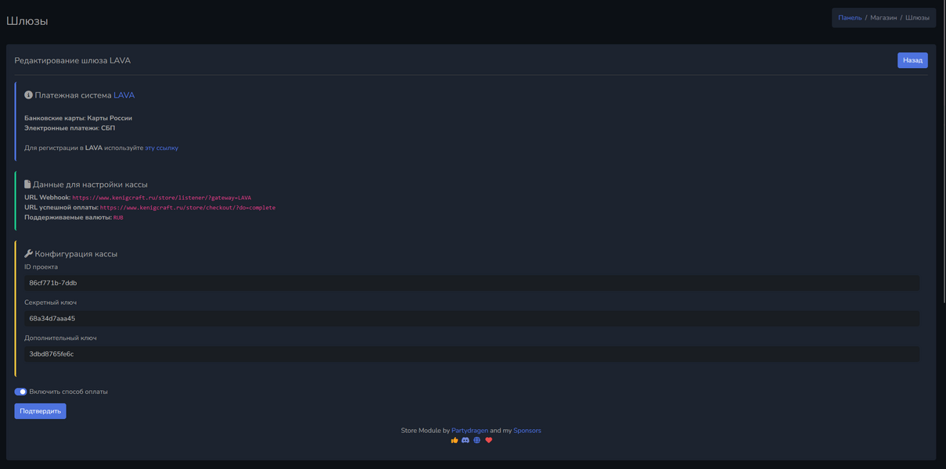The image size is (946, 469).
Task: Click the URL Webhook address text
Action: [162, 198]
